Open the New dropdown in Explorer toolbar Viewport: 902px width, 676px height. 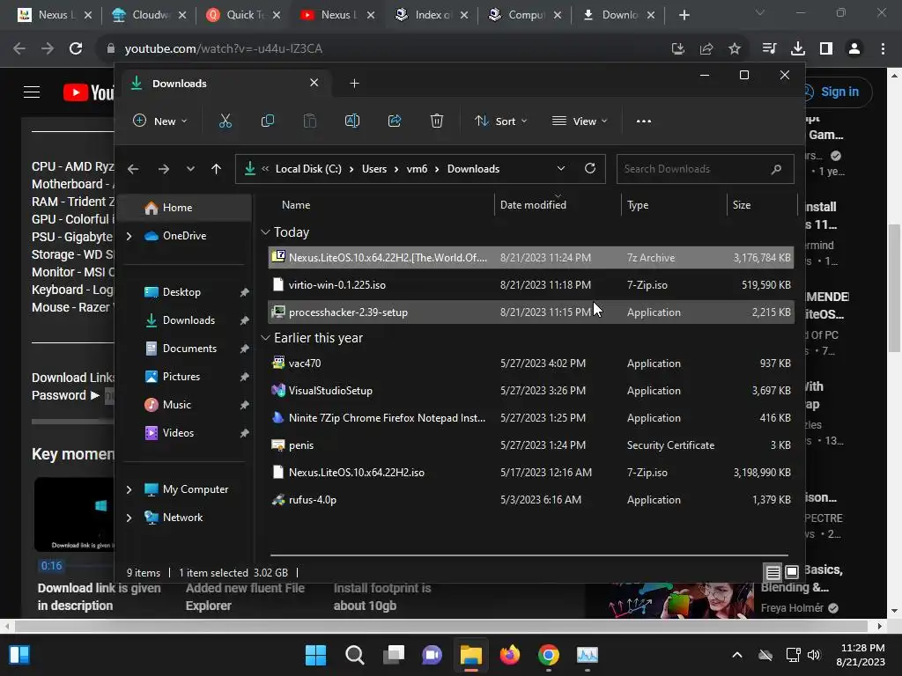pyautogui.click(x=160, y=121)
